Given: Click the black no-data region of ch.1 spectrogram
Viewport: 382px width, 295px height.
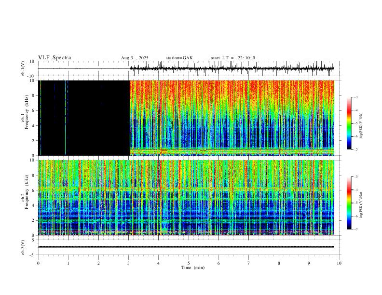Looking at the screenshot, I should 84,118.
